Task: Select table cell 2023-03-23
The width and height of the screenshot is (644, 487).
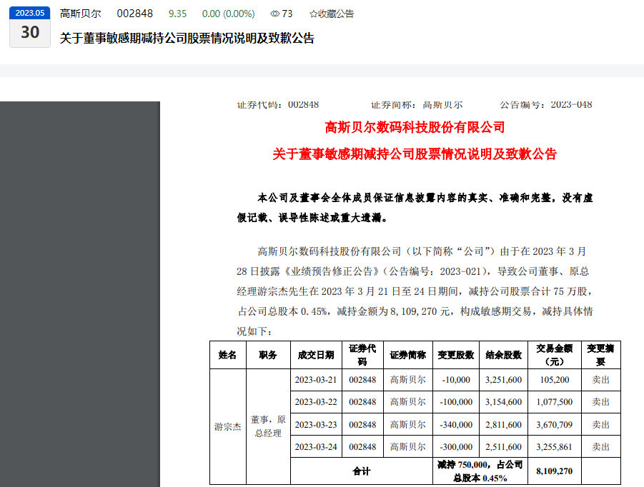Action: 316,425
